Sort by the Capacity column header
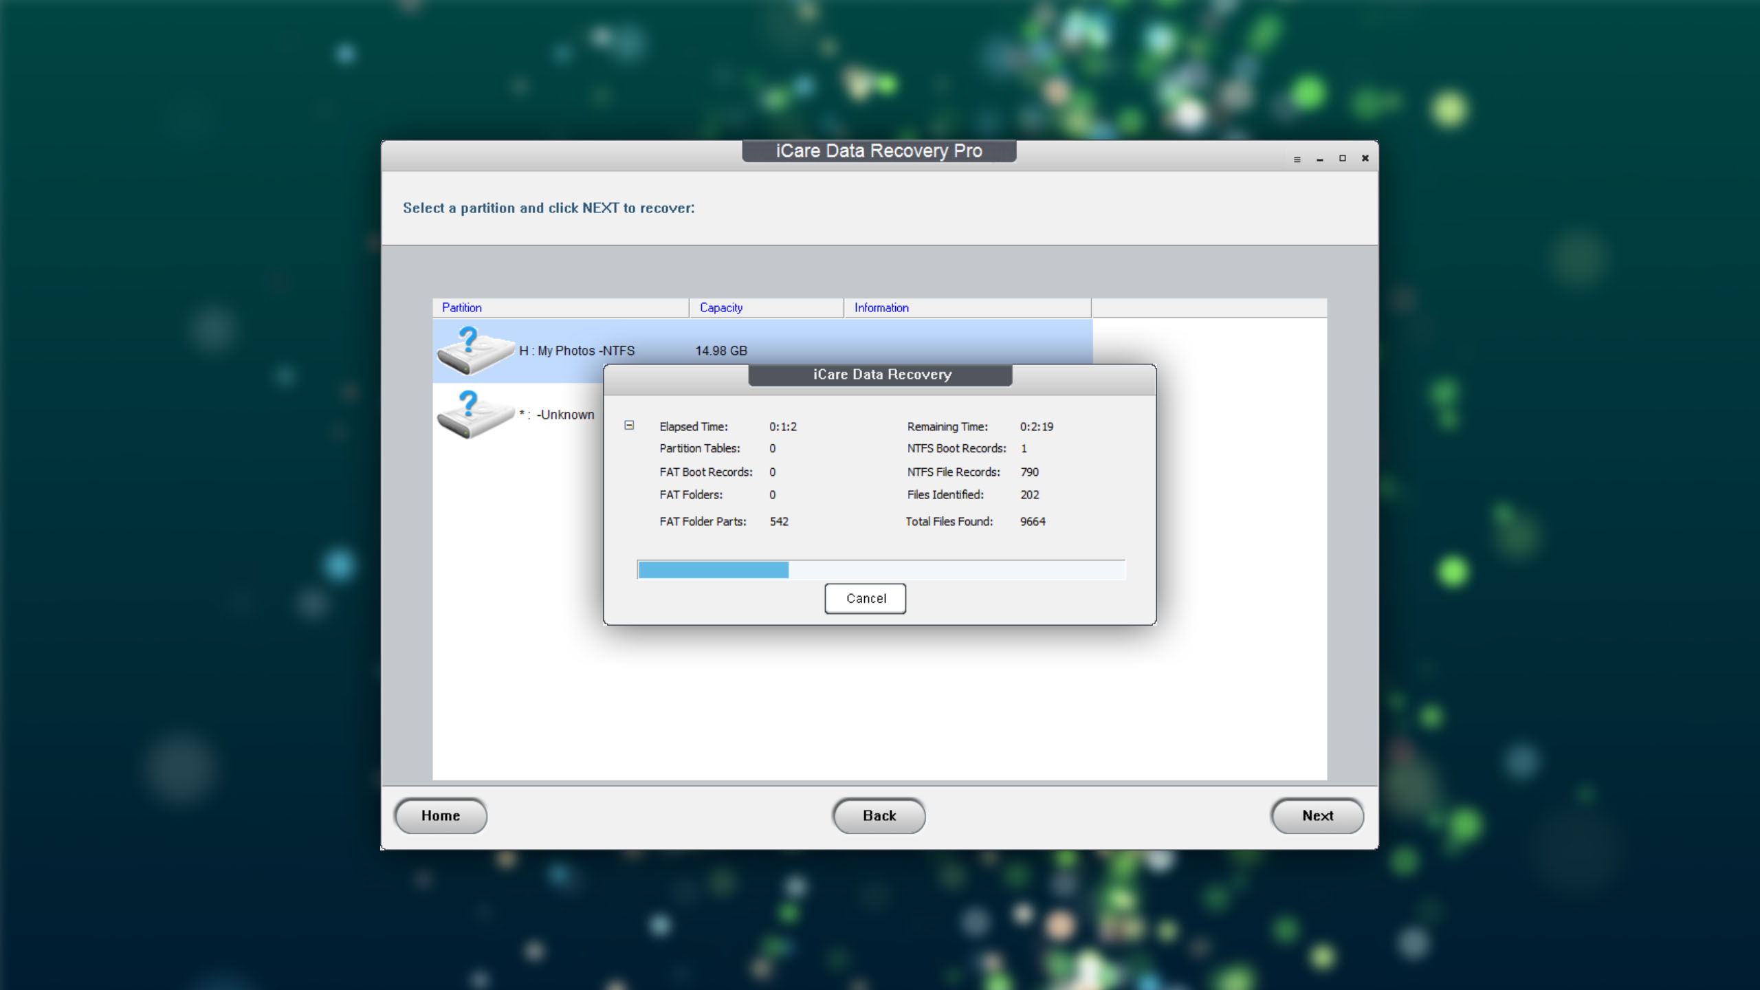Viewport: 1760px width, 990px height. pos(767,307)
